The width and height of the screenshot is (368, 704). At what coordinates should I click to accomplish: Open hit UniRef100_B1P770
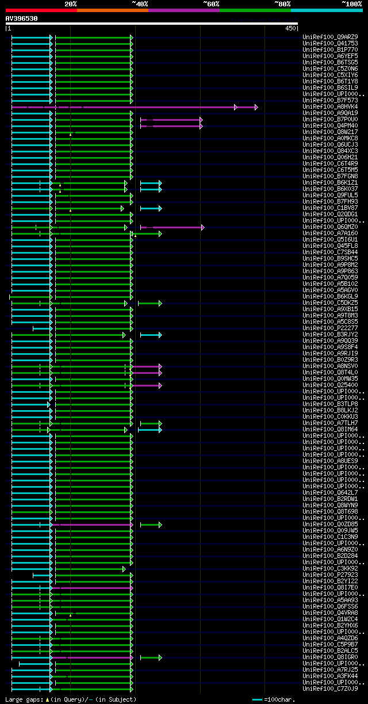(x=330, y=50)
